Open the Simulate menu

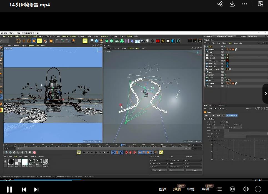click(81, 36)
